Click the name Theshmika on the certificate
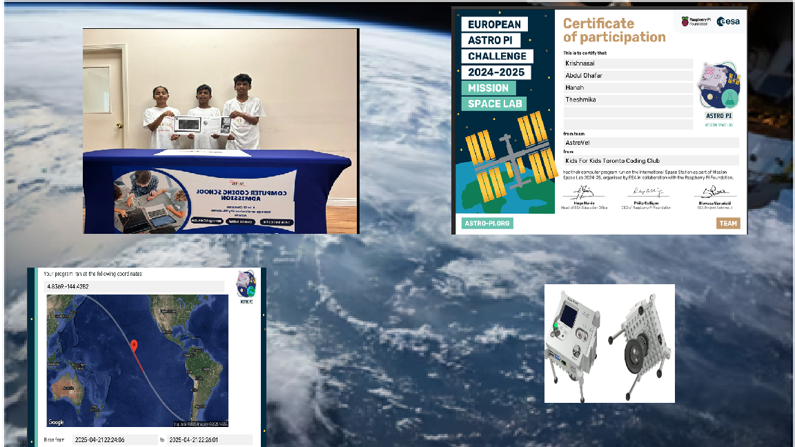Viewport: 795px width, 447px height. (580, 100)
